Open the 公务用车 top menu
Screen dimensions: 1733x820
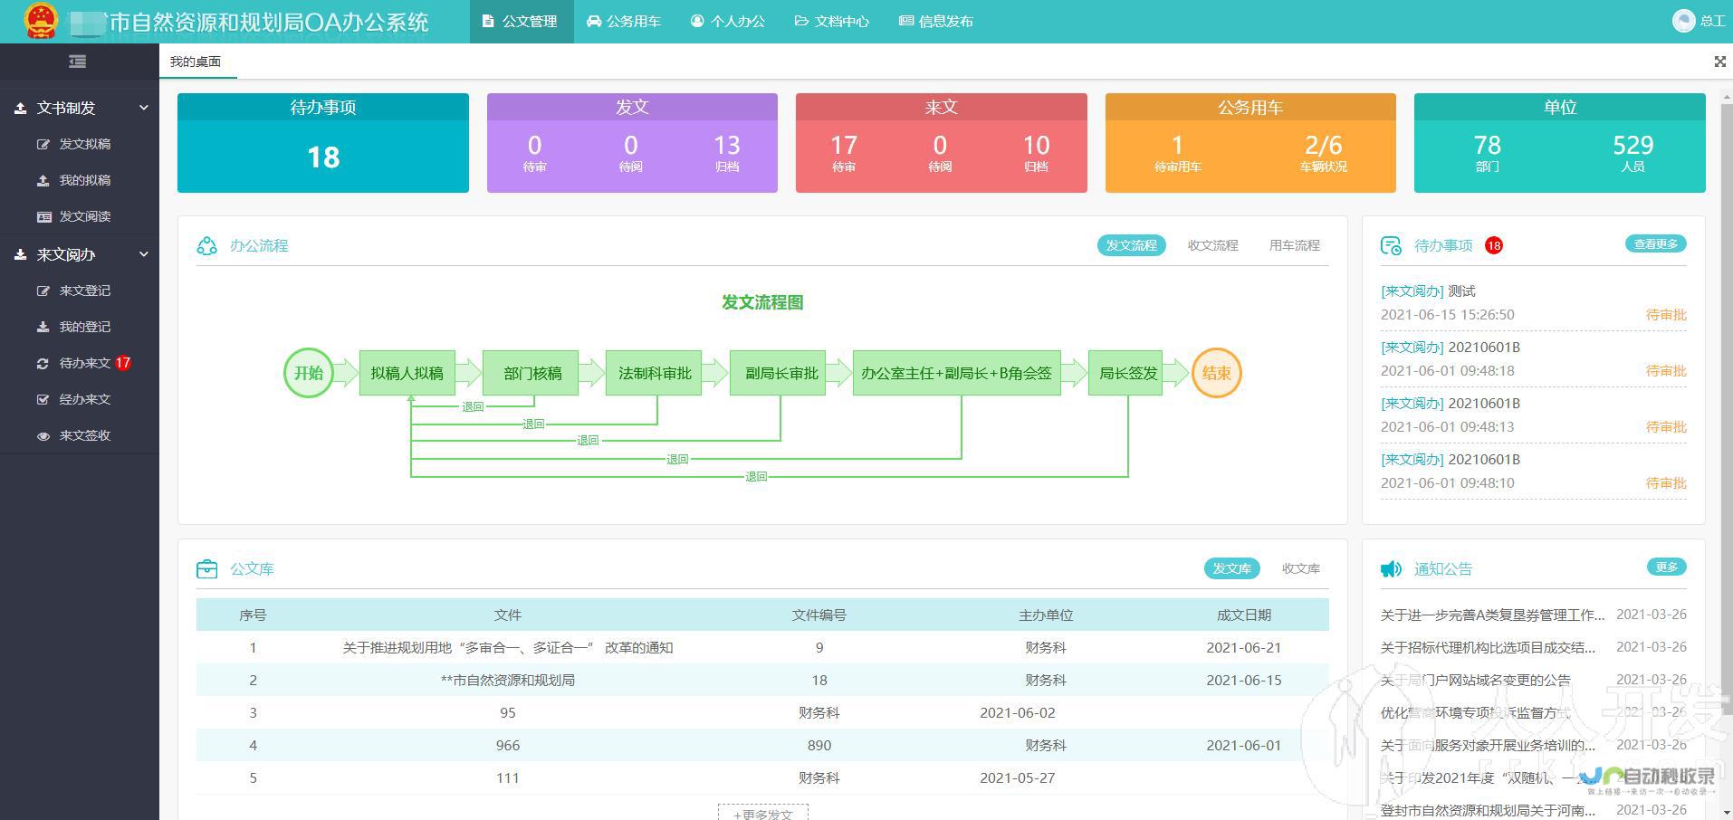(624, 21)
